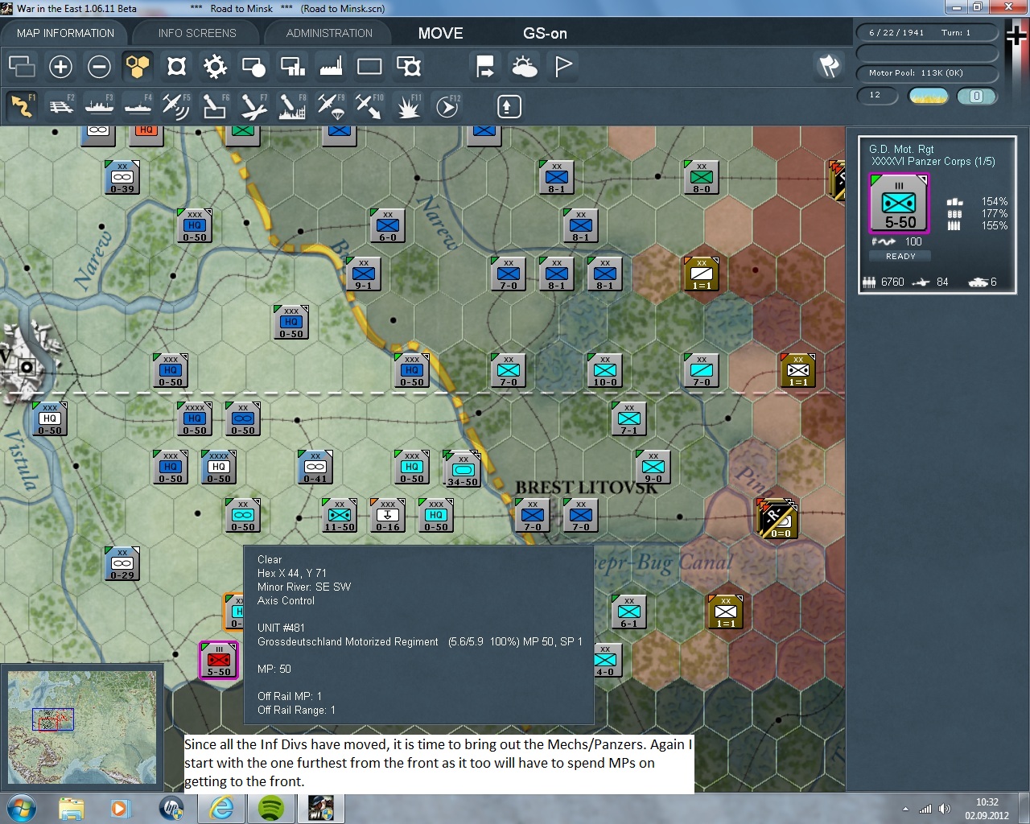The width and height of the screenshot is (1030, 824).
Task: Click the volume icon in system tray
Action: pyautogui.click(x=944, y=809)
